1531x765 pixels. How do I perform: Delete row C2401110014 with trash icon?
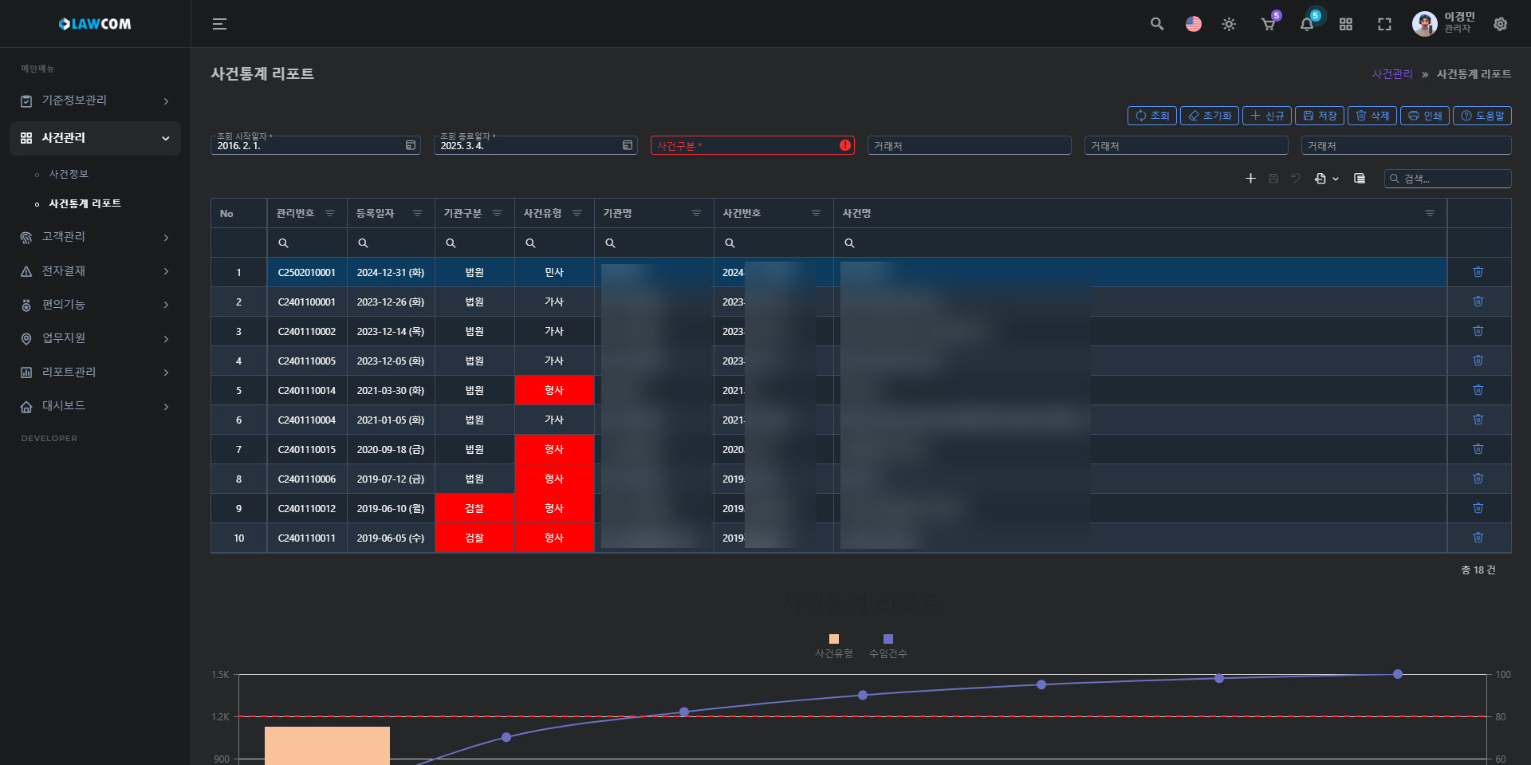coord(1478,390)
